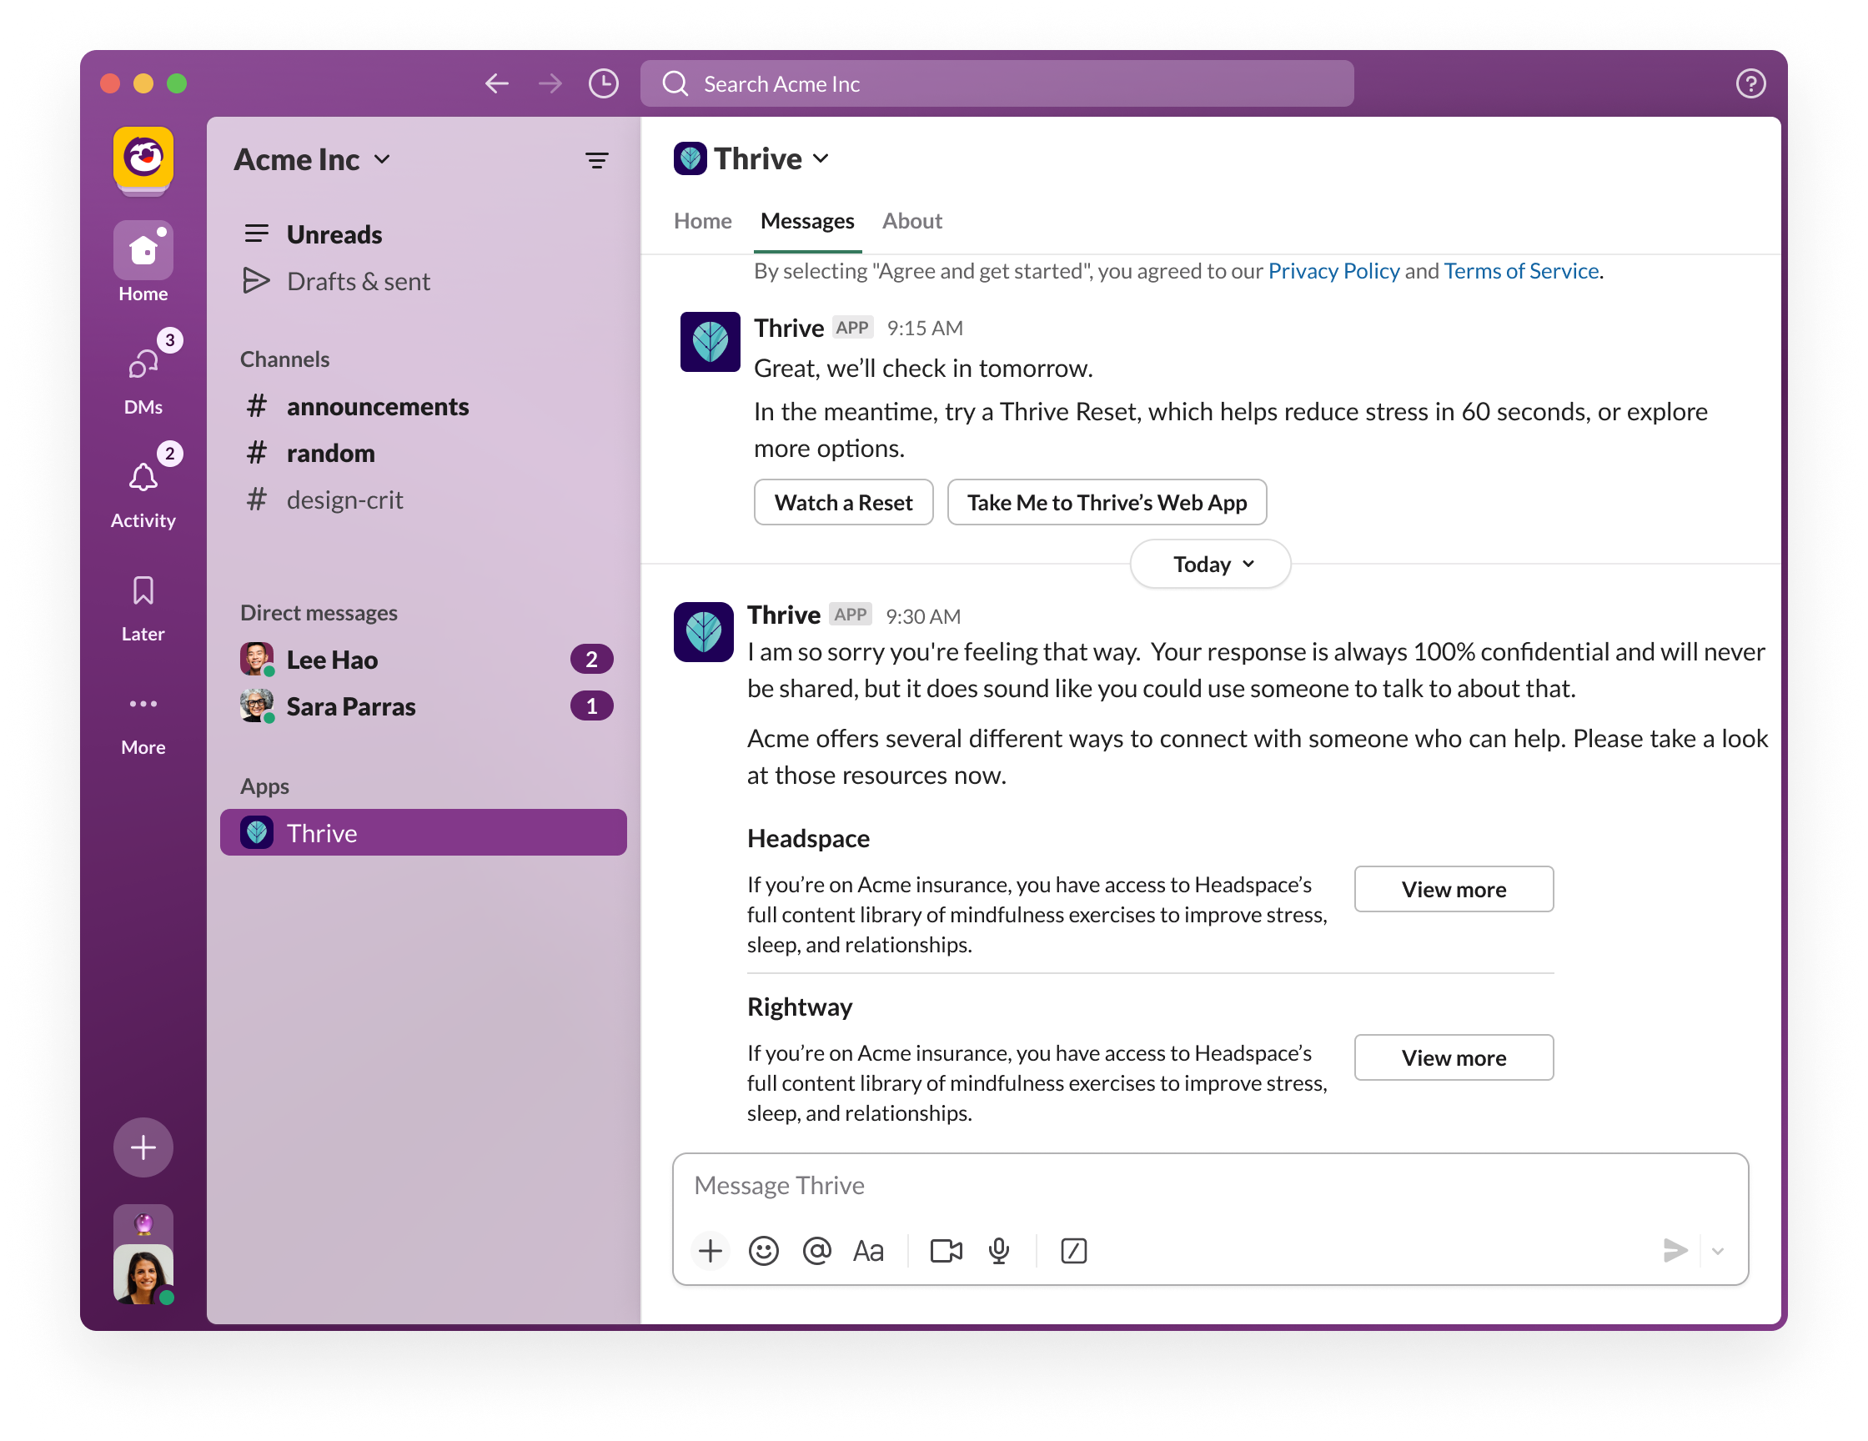This screenshot has height=1441, width=1868.
Task: Open the Sara Parras direct message
Action: tap(424, 706)
